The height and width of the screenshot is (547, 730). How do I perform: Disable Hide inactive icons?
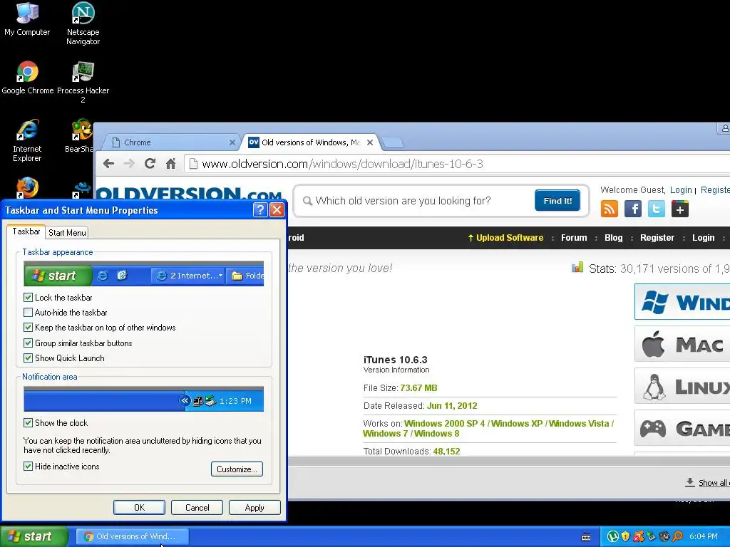[28, 466]
